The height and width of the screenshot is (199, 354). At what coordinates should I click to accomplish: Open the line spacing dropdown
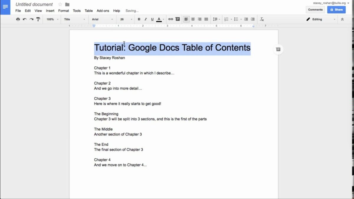(216, 19)
